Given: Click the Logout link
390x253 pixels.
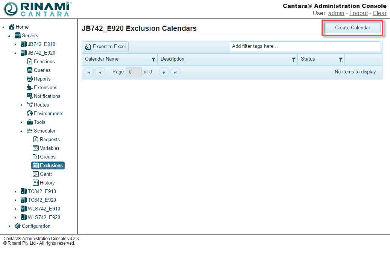Looking at the screenshot, I should [x=358, y=13].
